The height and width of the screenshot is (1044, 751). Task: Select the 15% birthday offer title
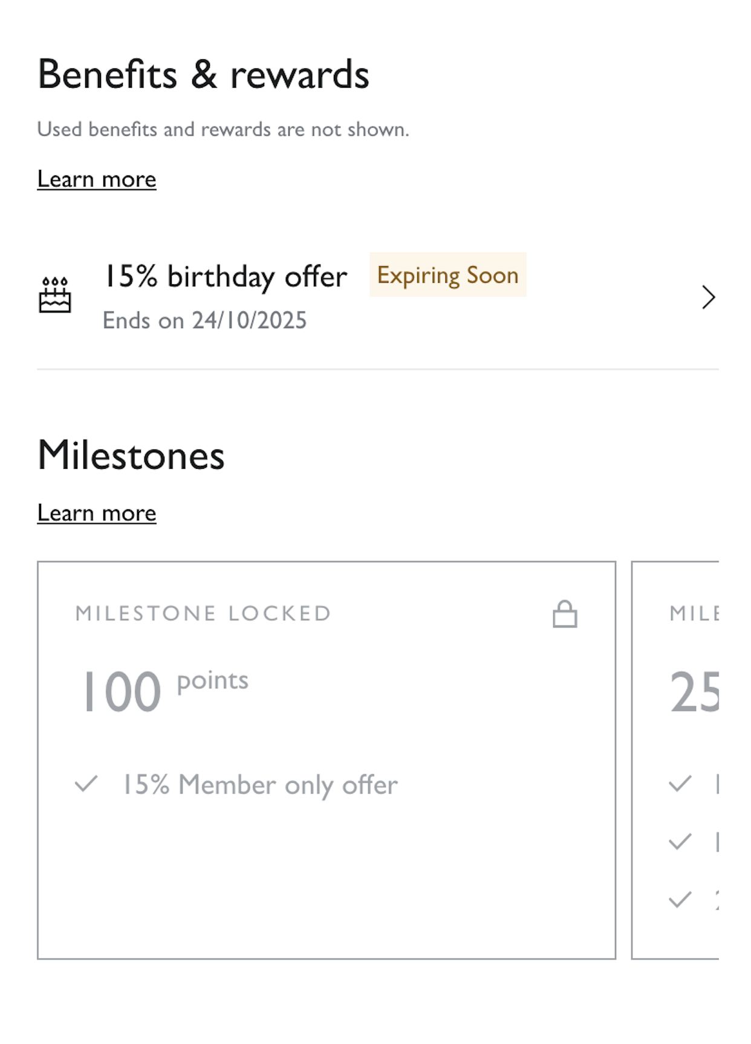pos(226,276)
